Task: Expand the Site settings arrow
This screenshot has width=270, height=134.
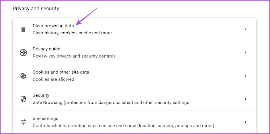Action: tap(246, 122)
